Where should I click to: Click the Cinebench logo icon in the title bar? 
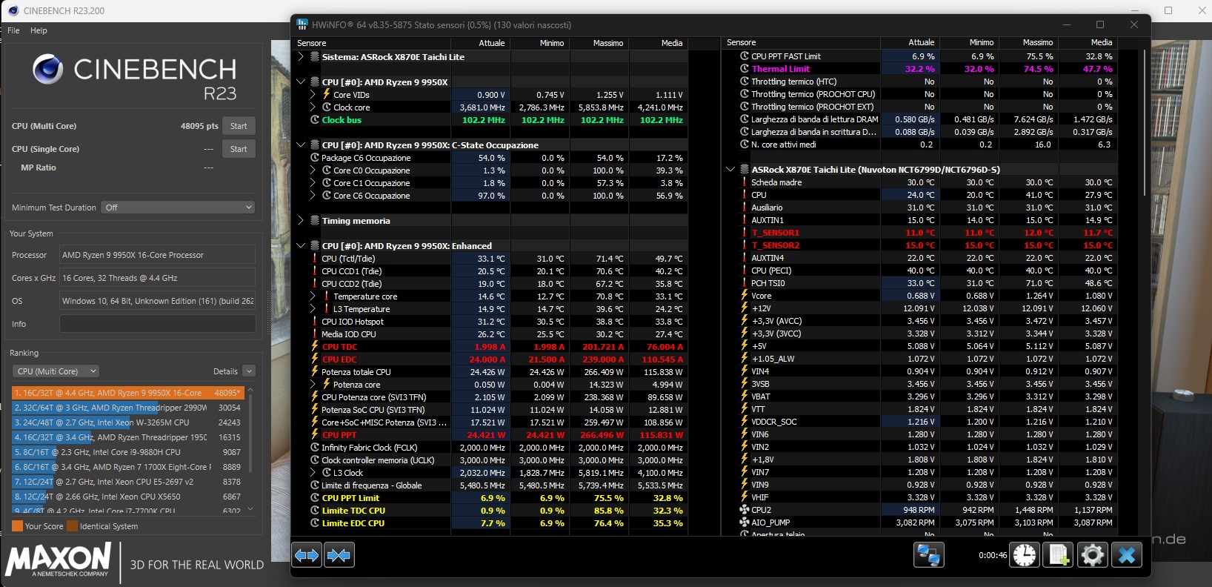coord(13,10)
